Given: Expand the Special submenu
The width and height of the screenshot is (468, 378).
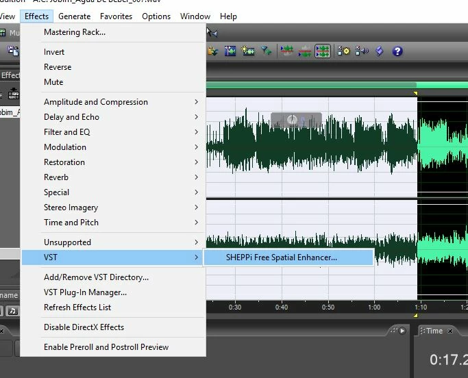Looking at the screenshot, I should pyautogui.click(x=114, y=192).
